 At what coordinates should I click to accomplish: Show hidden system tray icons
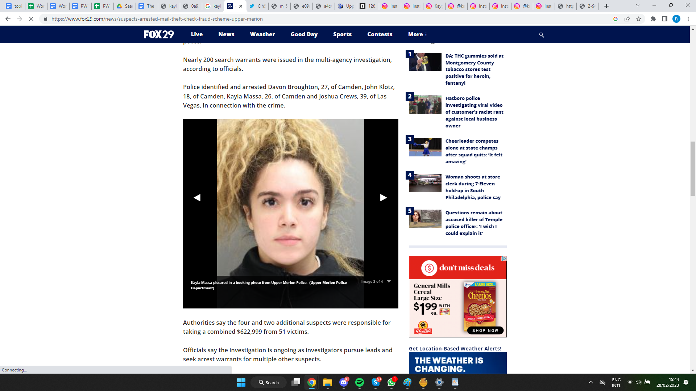point(591,382)
